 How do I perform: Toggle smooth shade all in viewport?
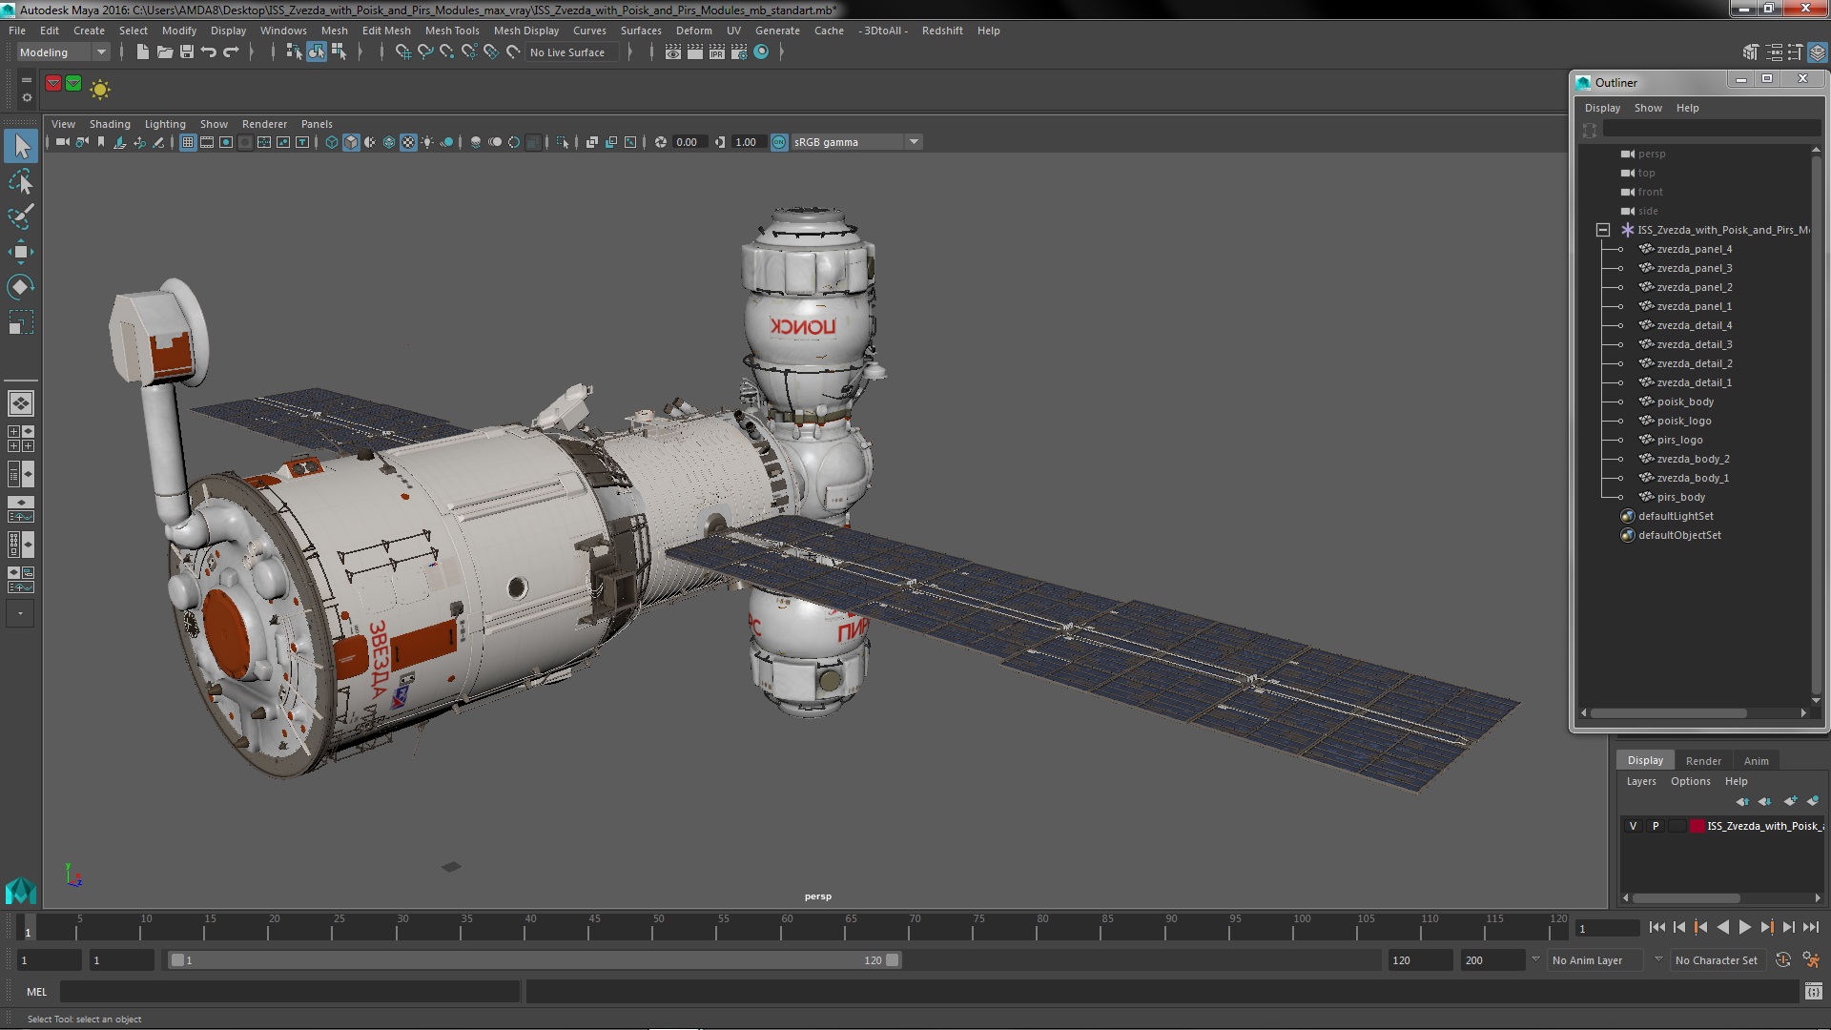coord(351,142)
